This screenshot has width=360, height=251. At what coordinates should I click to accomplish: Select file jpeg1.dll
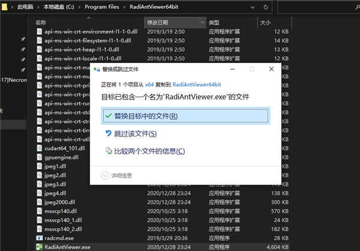pyautogui.click(x=55, y=166)
